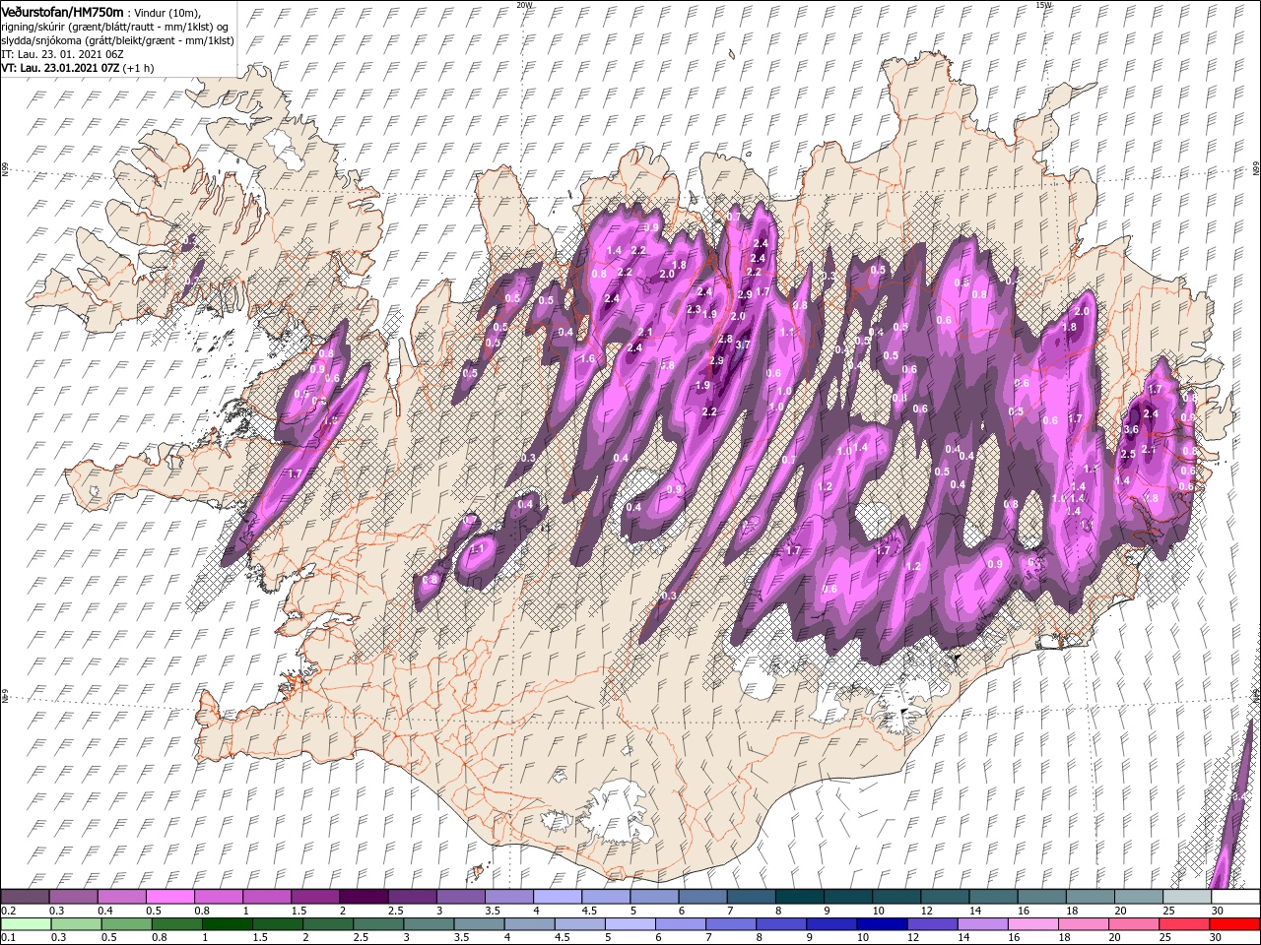Click the 'VT: Lau. 23.01.2021 07Z' line

(77, 69)
